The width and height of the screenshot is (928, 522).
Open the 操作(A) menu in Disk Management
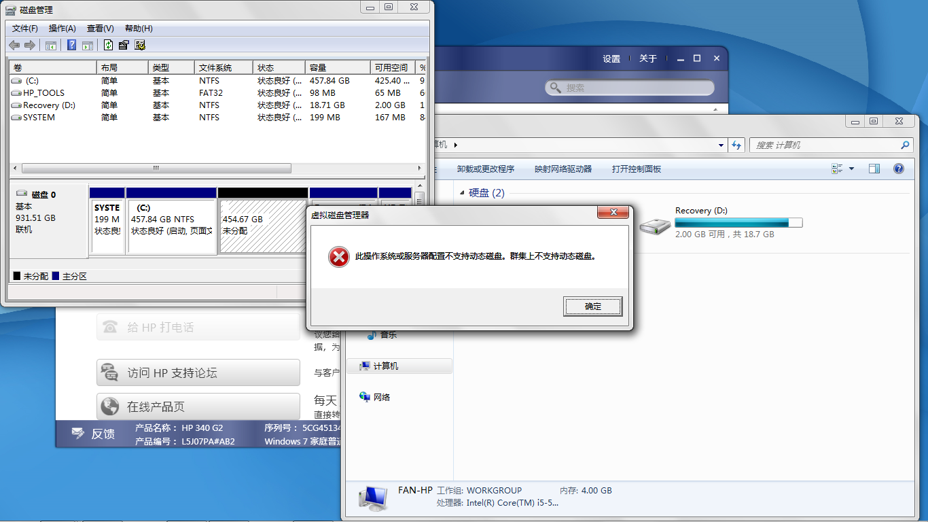(63, 29)
